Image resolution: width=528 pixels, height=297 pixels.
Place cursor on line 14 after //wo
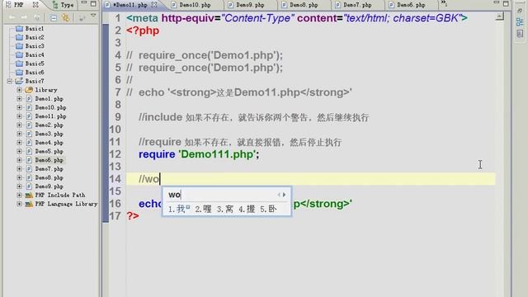pos(160,179)
